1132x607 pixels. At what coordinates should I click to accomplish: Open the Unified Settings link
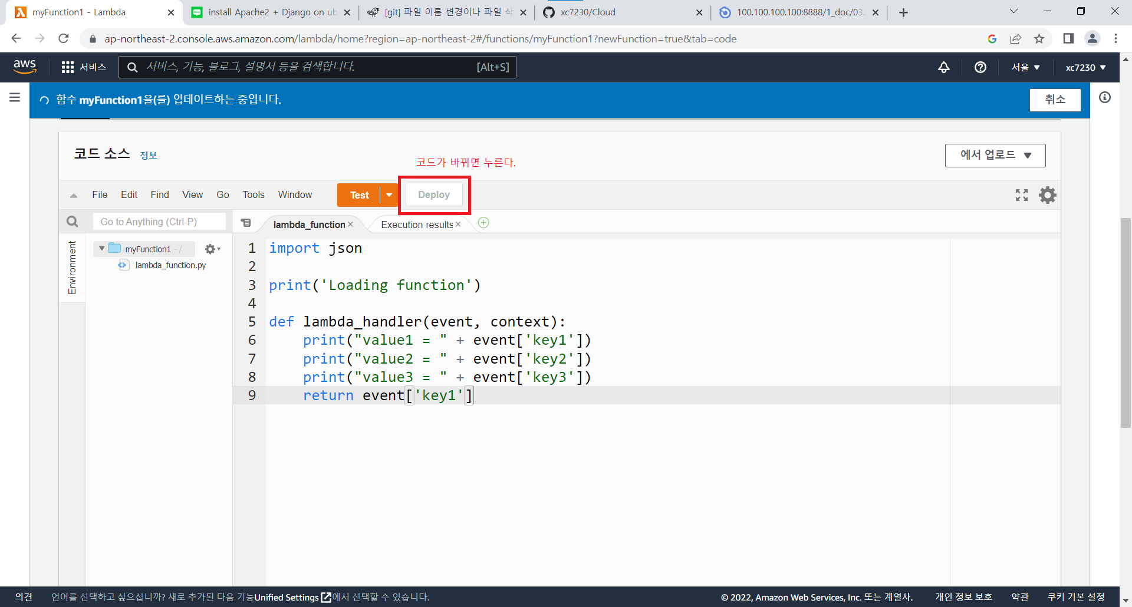(x=292, y=597)
